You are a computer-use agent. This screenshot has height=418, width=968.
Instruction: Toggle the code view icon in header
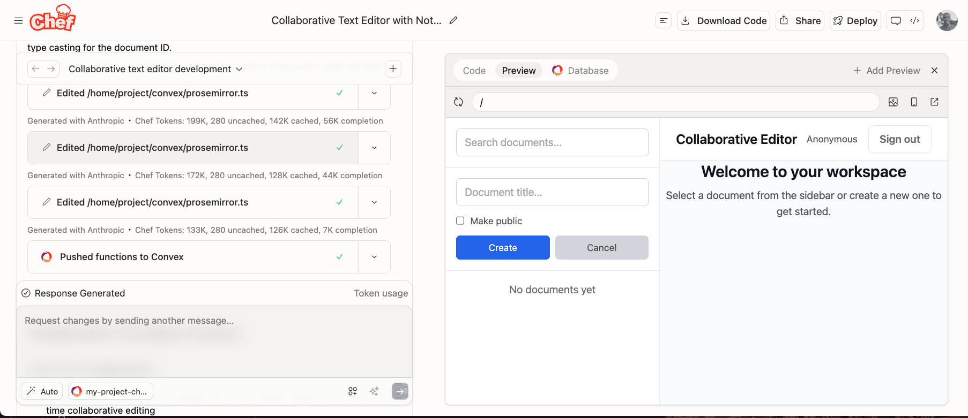pos(915,20)
